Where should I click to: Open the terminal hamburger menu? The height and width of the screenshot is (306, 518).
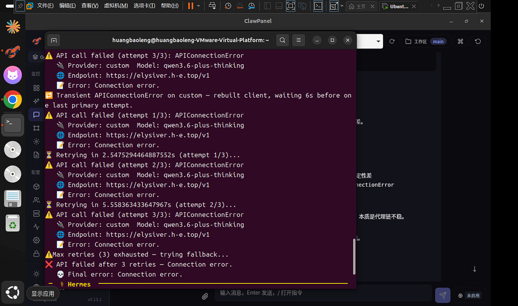[x=298, y=40]
